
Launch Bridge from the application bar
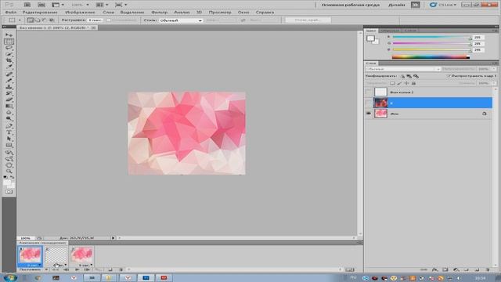tap(27, 5)
